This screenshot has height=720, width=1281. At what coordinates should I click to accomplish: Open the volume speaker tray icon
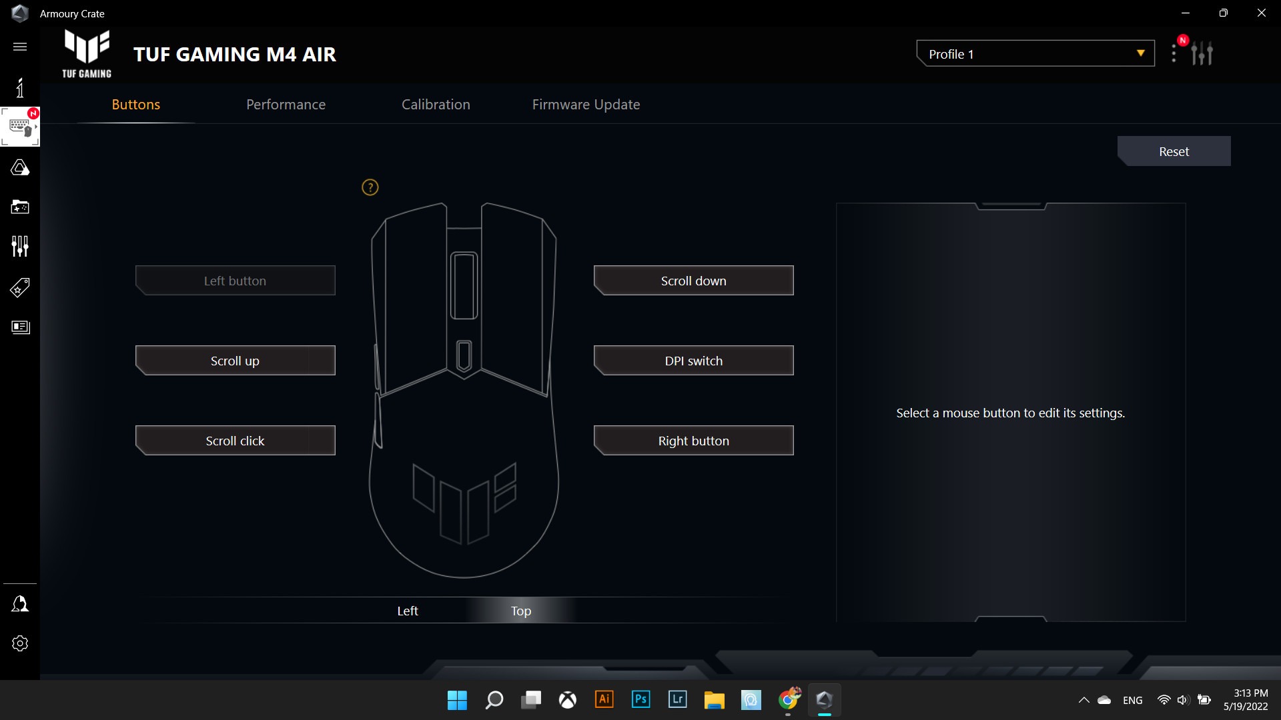(1184, 700)
